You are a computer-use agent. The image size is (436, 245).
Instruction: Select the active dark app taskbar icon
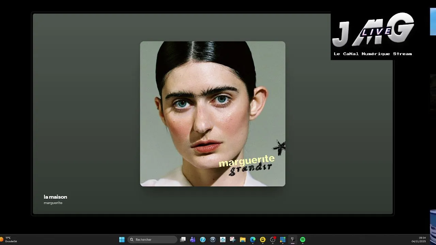point(293,240)
